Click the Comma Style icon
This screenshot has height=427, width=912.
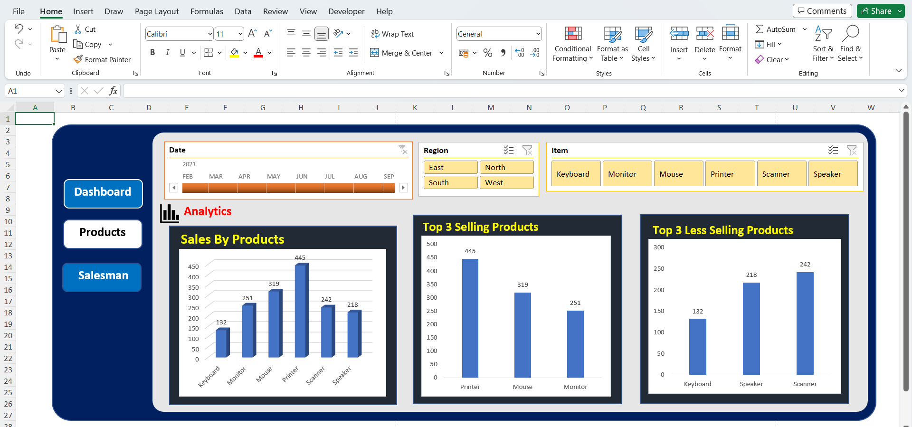pos(503,53)
